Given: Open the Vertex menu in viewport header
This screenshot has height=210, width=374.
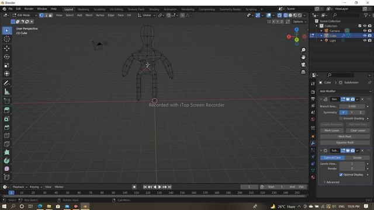Looking at the screenshot, I should [100, 15].
